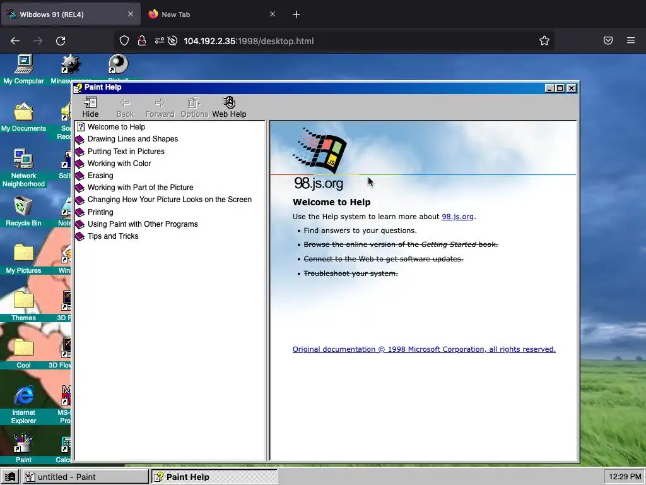646x485 pixels.
Task: Select the My Computer desktop icon
Action: [23, 69]
